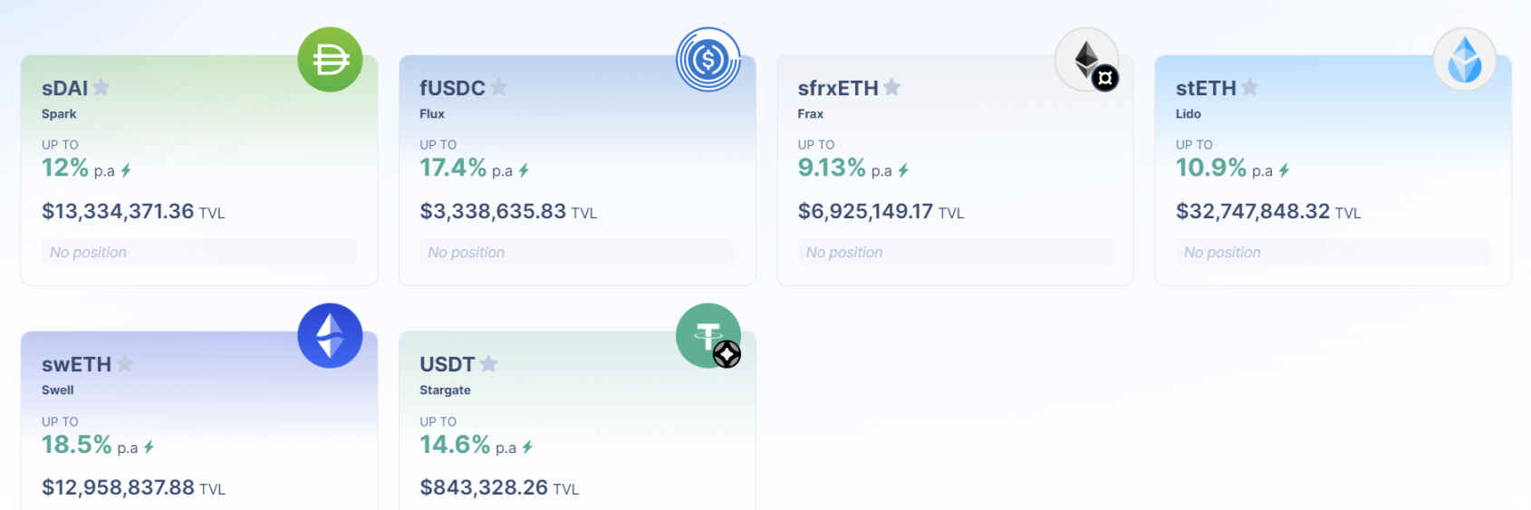The height and width of the screenshot is (510, 1531).
Task: Click the boost bolt beside 18.5% p.a
Action: tap(149, 447)
